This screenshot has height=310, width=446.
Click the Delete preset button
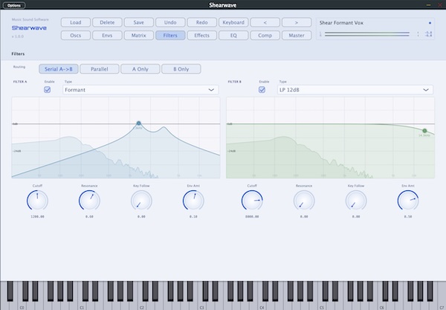point(107,22)
